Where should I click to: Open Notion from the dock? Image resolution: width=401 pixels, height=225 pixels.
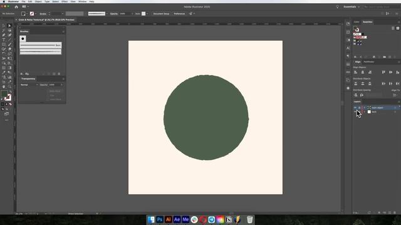coord(229,219)
